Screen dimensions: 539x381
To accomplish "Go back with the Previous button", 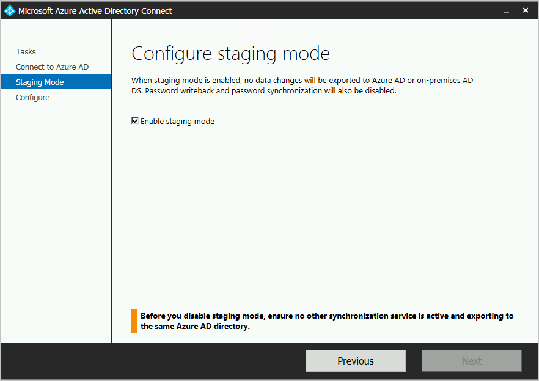I will [x=356, y=361].
